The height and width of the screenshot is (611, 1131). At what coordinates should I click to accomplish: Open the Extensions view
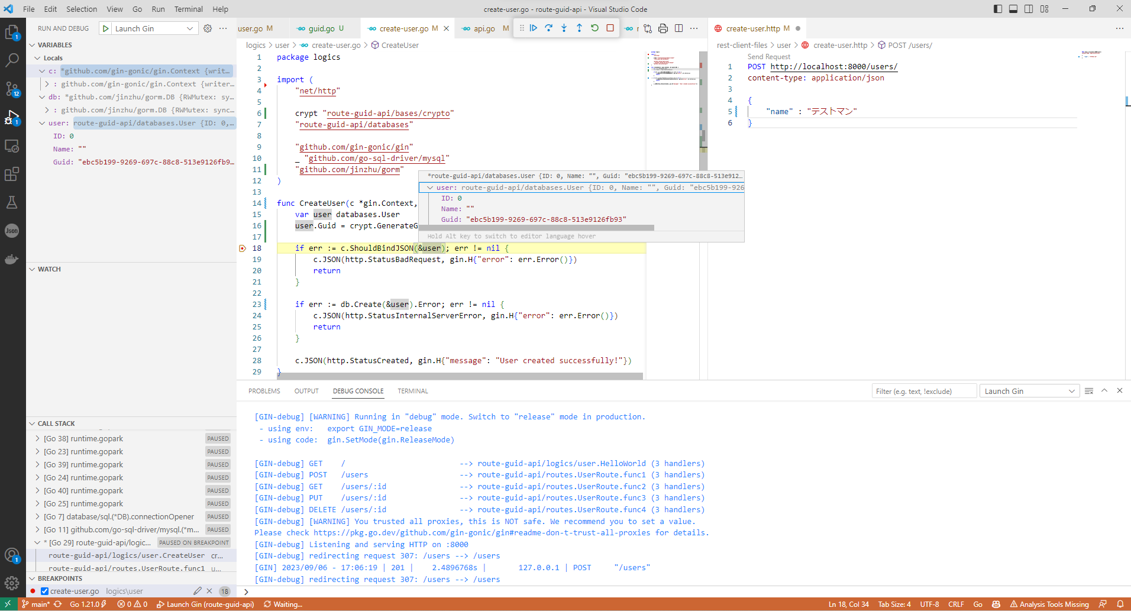pyautogui.click(x=12, y=174)
